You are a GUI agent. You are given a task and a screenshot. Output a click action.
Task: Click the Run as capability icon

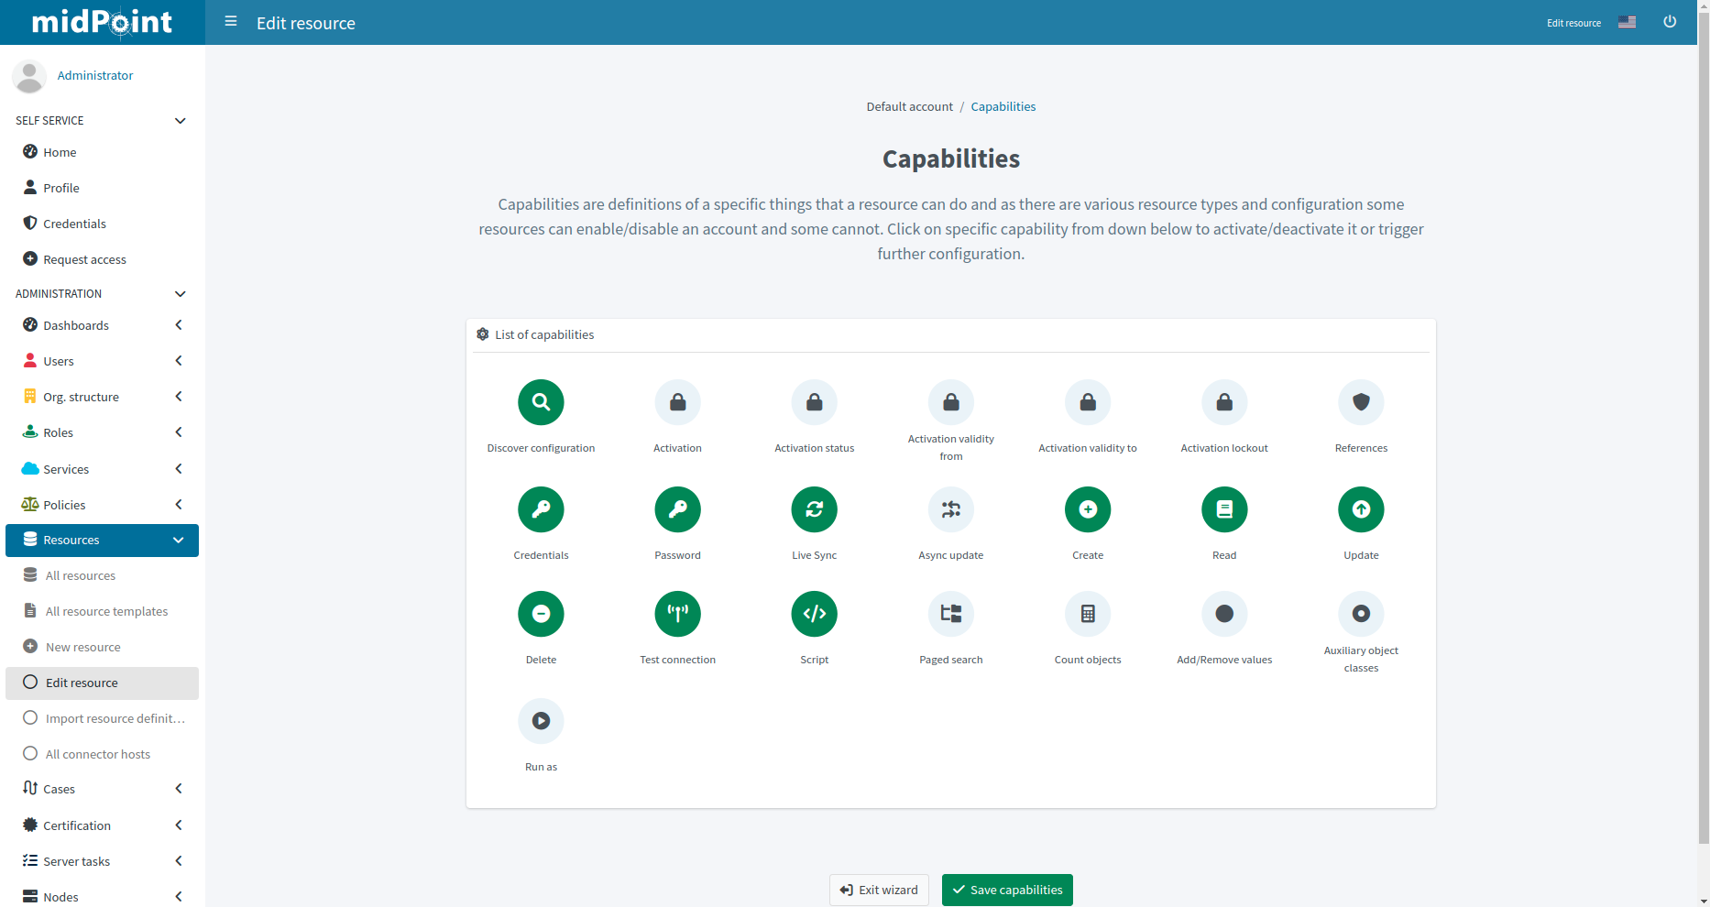(541, 721)
